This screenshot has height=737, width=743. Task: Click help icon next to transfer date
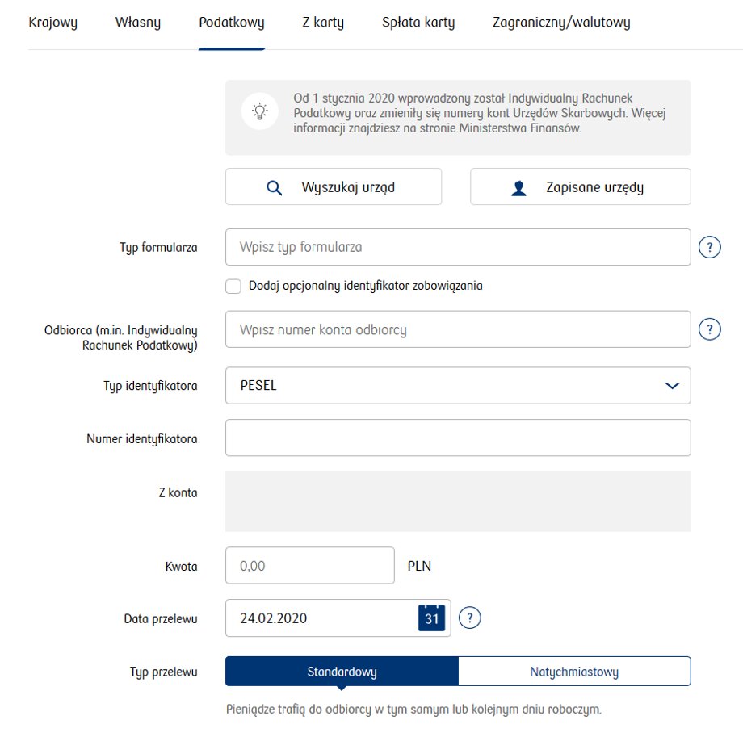point(469,618)
